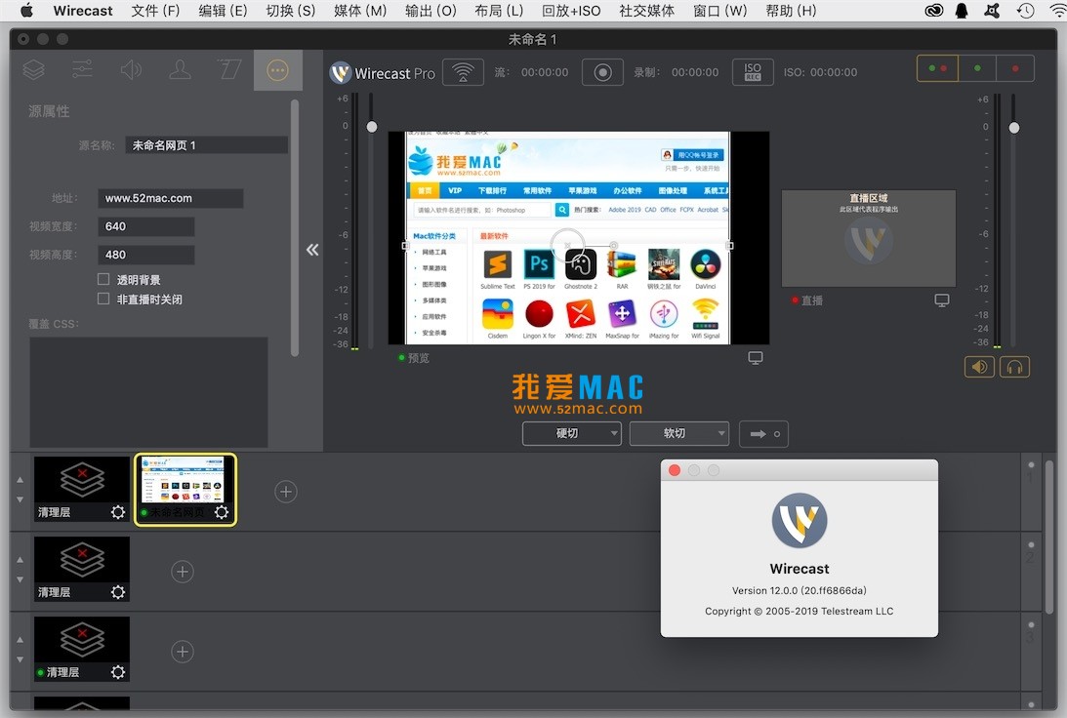
Task: Collapse the source properties panel with the chevron
Action: click(312, 250)
